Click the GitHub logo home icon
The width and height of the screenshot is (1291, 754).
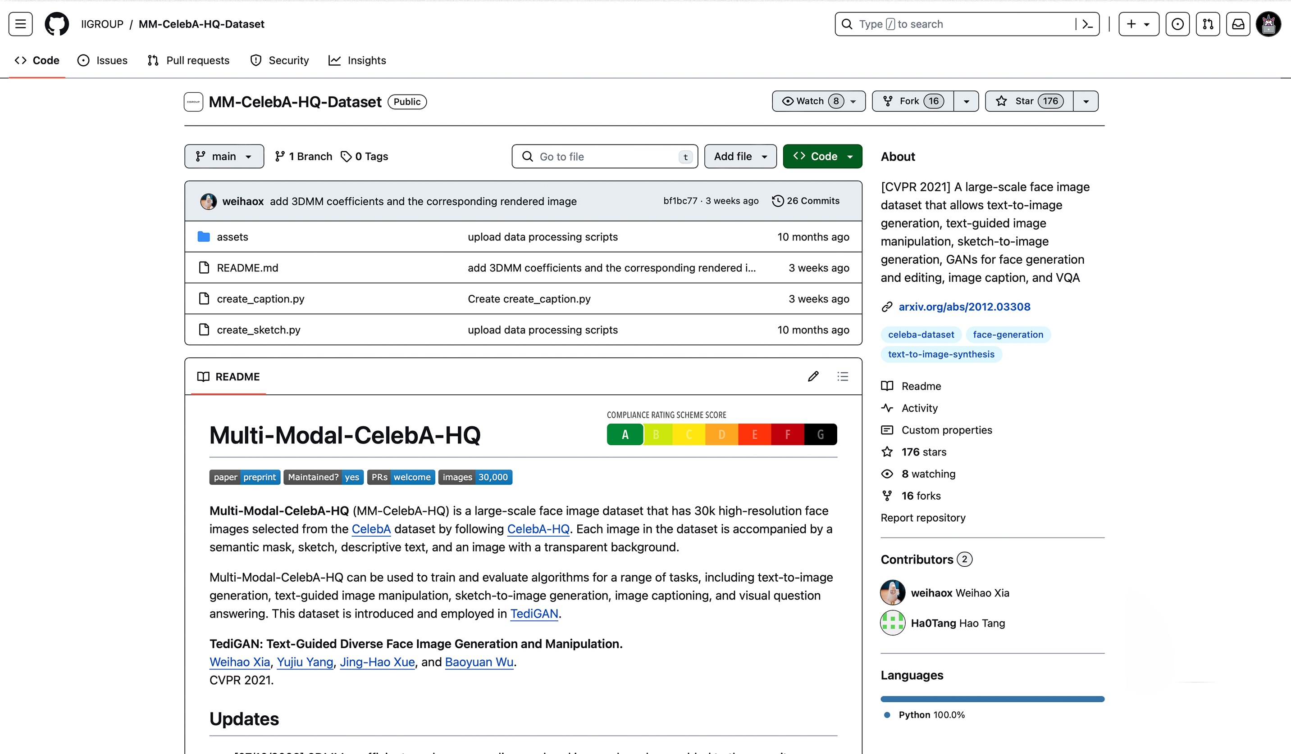click(56, 24)
